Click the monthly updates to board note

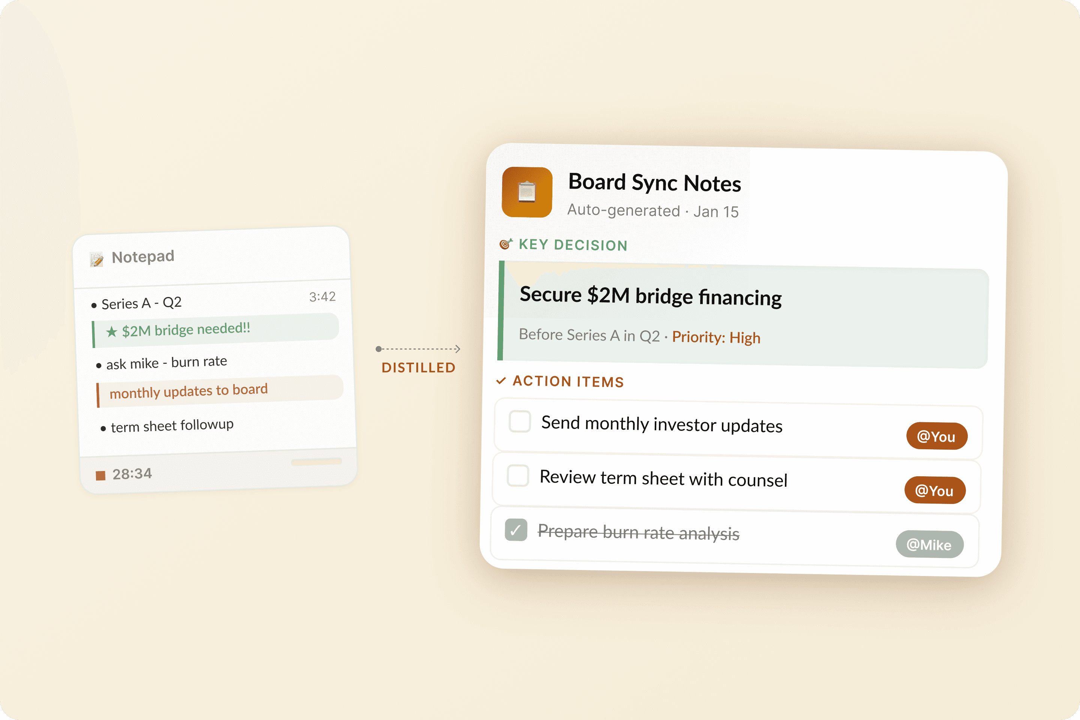pyautogui.click(x=188, y=391)
